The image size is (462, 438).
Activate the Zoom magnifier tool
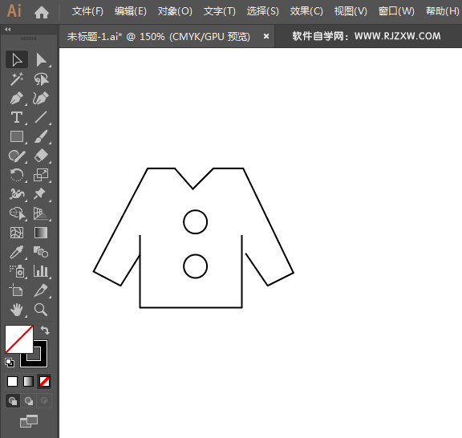coord(41,310)
